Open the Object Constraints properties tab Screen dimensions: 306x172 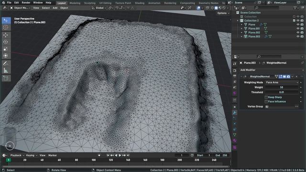tap(235, 129)
